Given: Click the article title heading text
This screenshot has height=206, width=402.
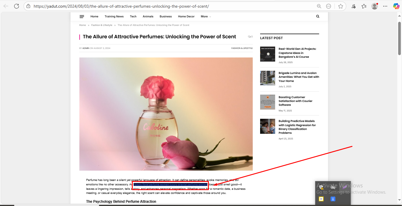Looking at the screenshot, I should [x=159, y=37].
